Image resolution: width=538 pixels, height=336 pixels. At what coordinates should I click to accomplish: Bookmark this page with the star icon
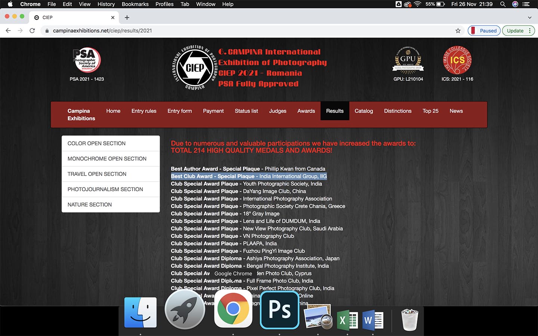pos(458,31)
